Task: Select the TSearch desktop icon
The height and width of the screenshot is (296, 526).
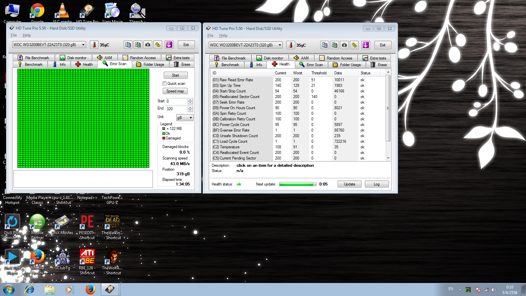Action: coord(136,12)
